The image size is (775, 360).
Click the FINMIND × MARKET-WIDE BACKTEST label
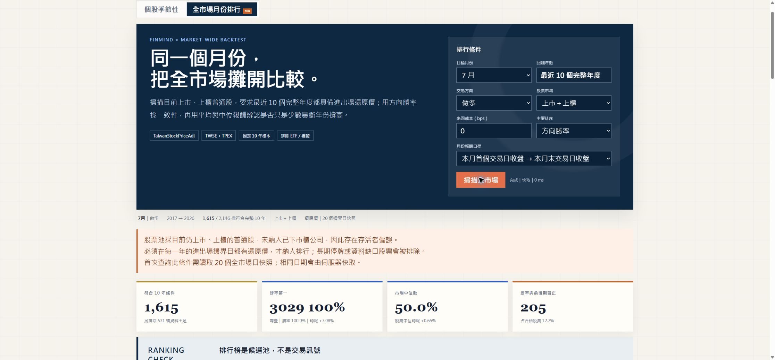click(x=198, y=40)
